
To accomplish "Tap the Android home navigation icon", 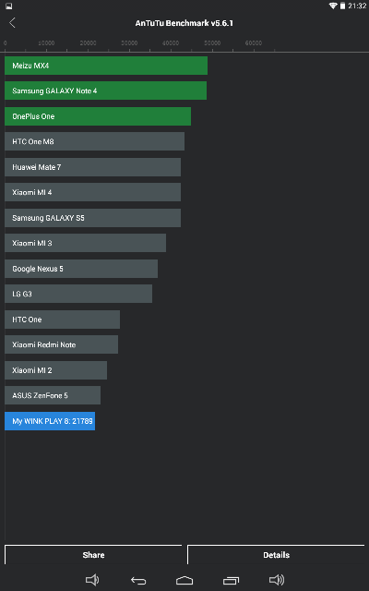I will [184, 581].
